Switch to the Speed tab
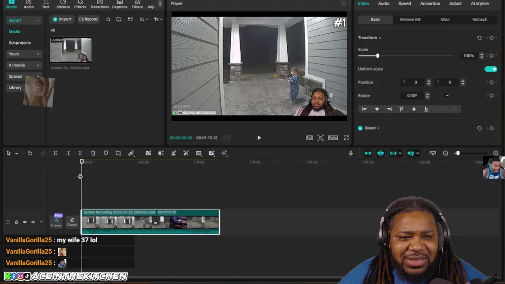Viewport: 505px width, 284px height. pos(404,4)
